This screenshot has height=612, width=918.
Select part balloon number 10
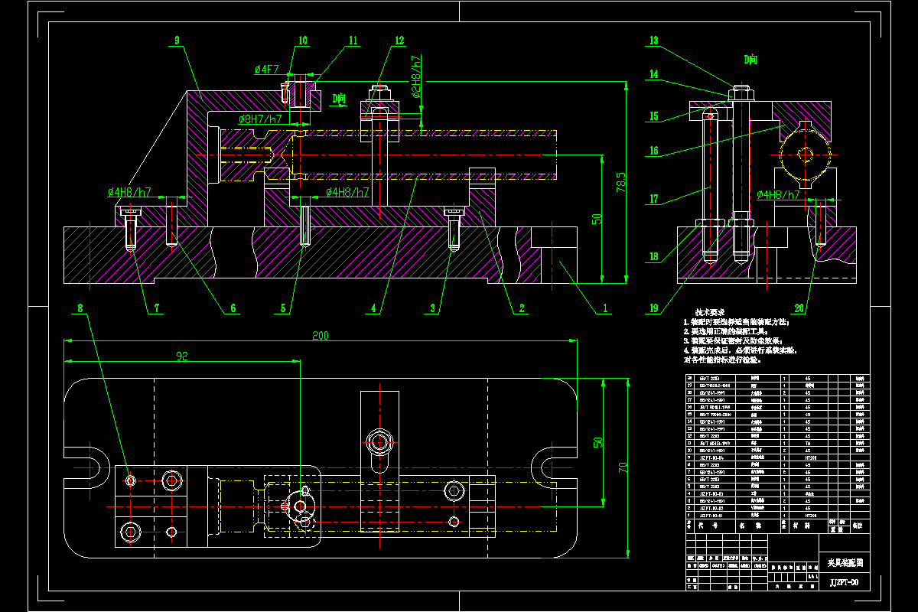click(x=302, y=41)
